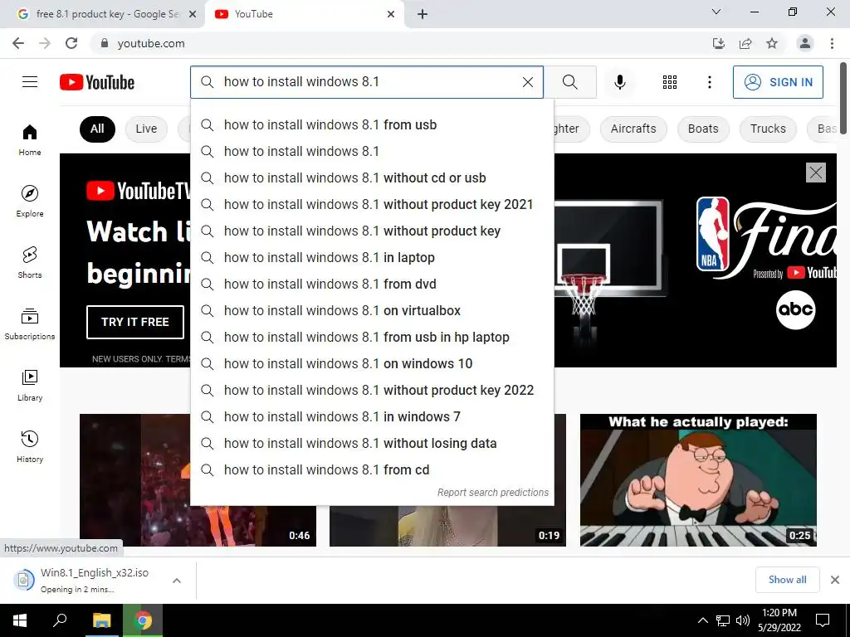Click inside the YouTube search field

pyautogui.click(x=369, y=82)
